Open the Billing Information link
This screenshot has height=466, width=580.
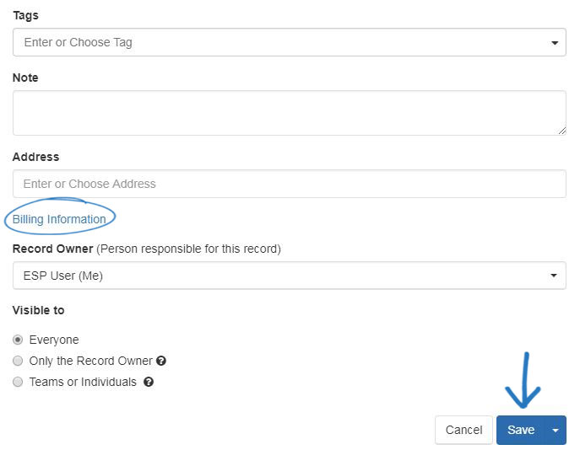pos(59,219)
